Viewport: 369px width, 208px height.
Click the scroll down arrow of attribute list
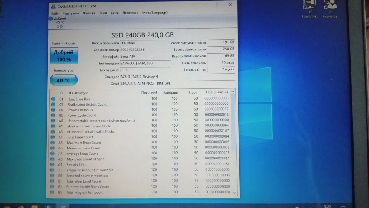(234, 193)
